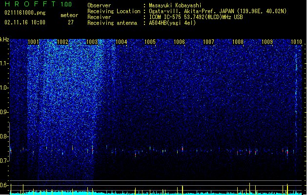Image resolution: width=307 pixels, height=195 pixels.
Task: Click the 1007 time marker
Action: pyautogui.click(x=209, y=42)
